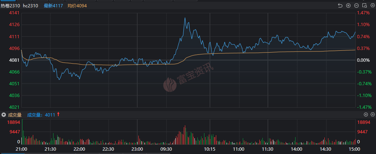
Task: Click the 09:30 time axis label
Action: pos(166,149)
